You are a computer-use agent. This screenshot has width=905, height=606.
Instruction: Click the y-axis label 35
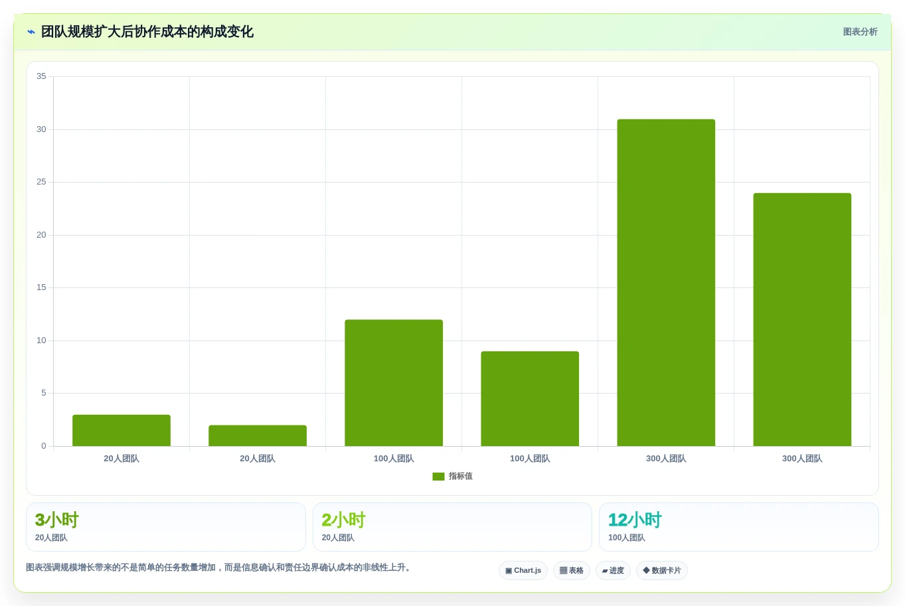click(x=41, y=76)
